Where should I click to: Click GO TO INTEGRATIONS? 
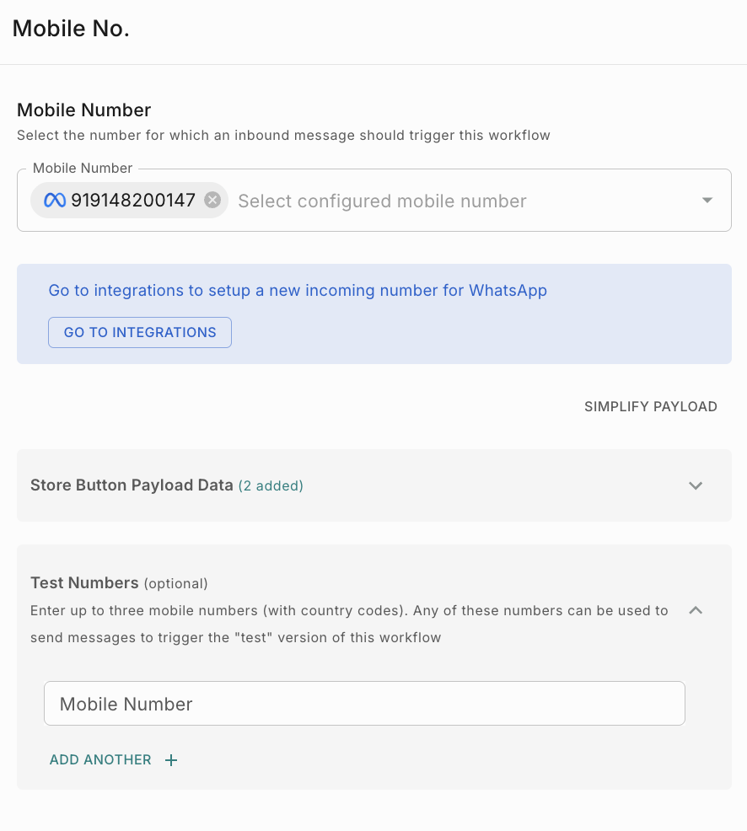pos(139,332)
